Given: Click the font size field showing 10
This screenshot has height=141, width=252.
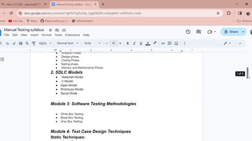Looking at the screenshot, I should click(113, 43).
